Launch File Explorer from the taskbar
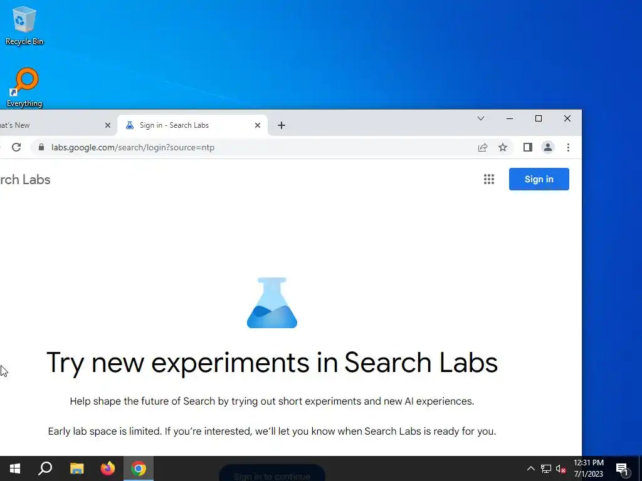Screen dimensions: 642x481 76,468
